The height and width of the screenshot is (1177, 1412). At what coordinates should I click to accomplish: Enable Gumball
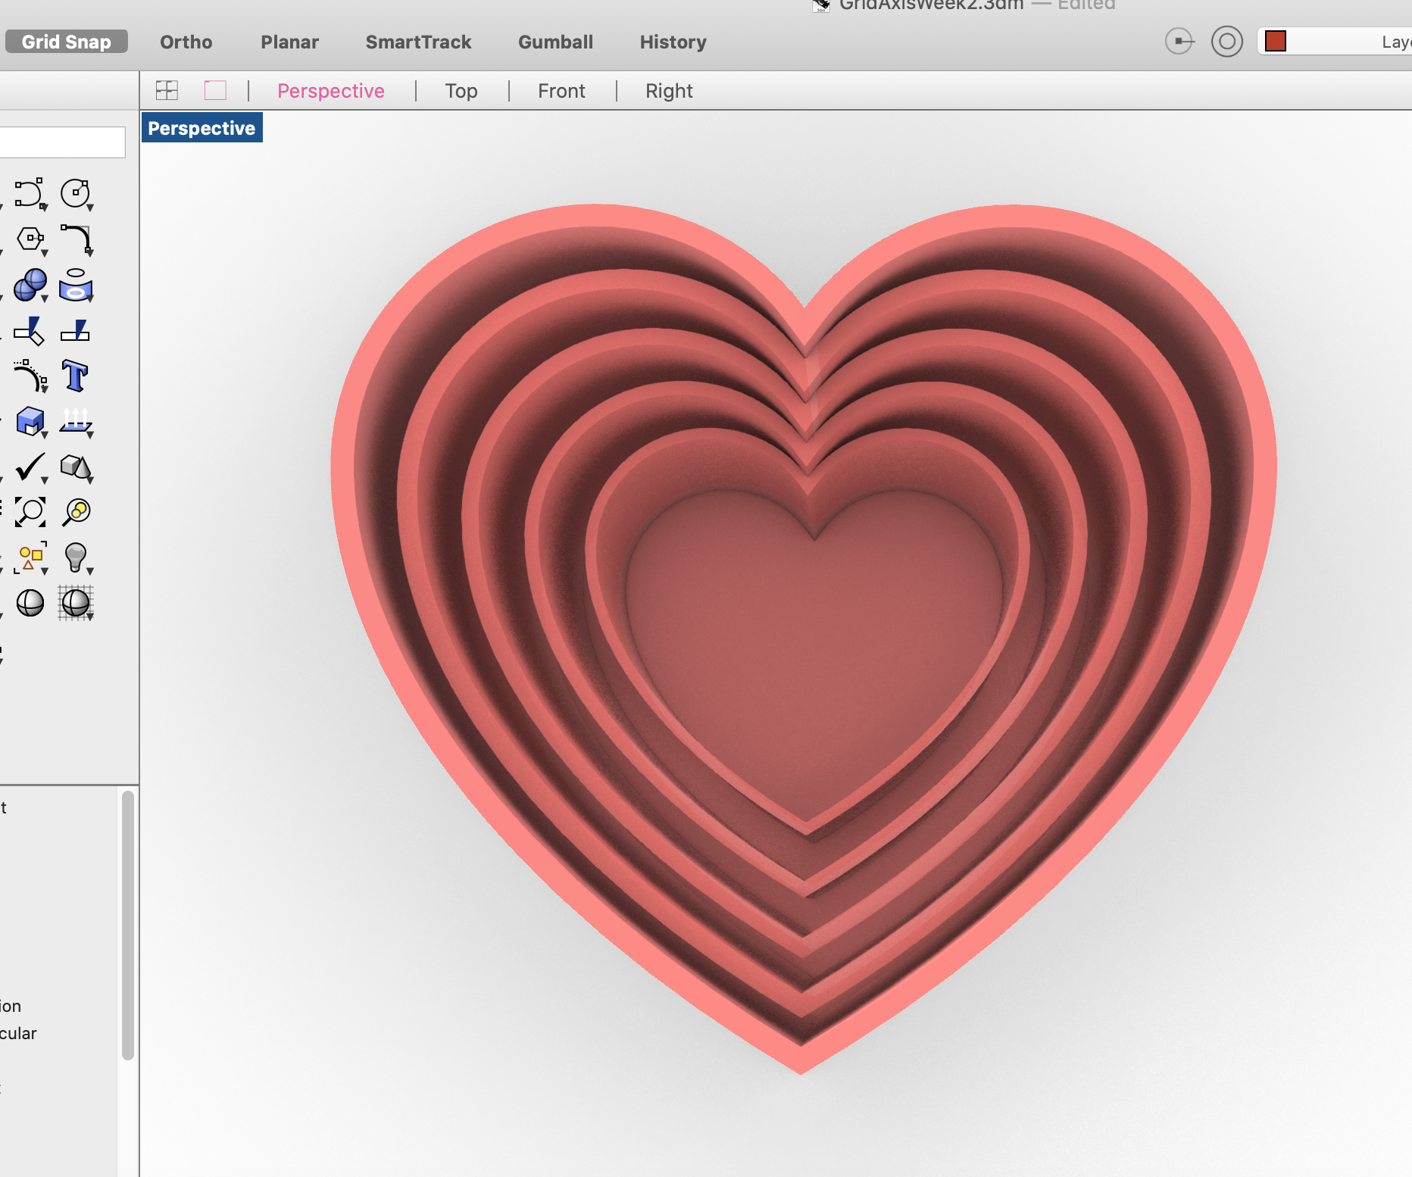pos(554,42)
